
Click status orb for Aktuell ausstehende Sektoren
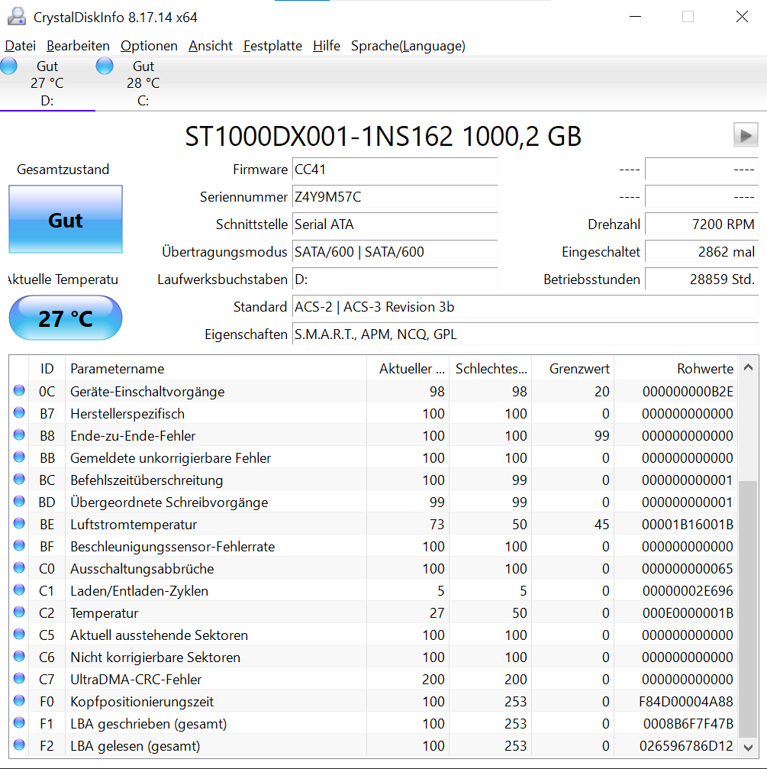19,634
